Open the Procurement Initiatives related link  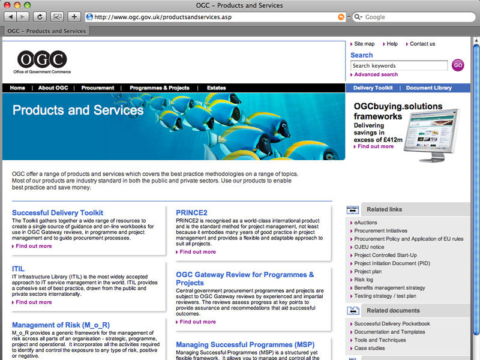380,231
